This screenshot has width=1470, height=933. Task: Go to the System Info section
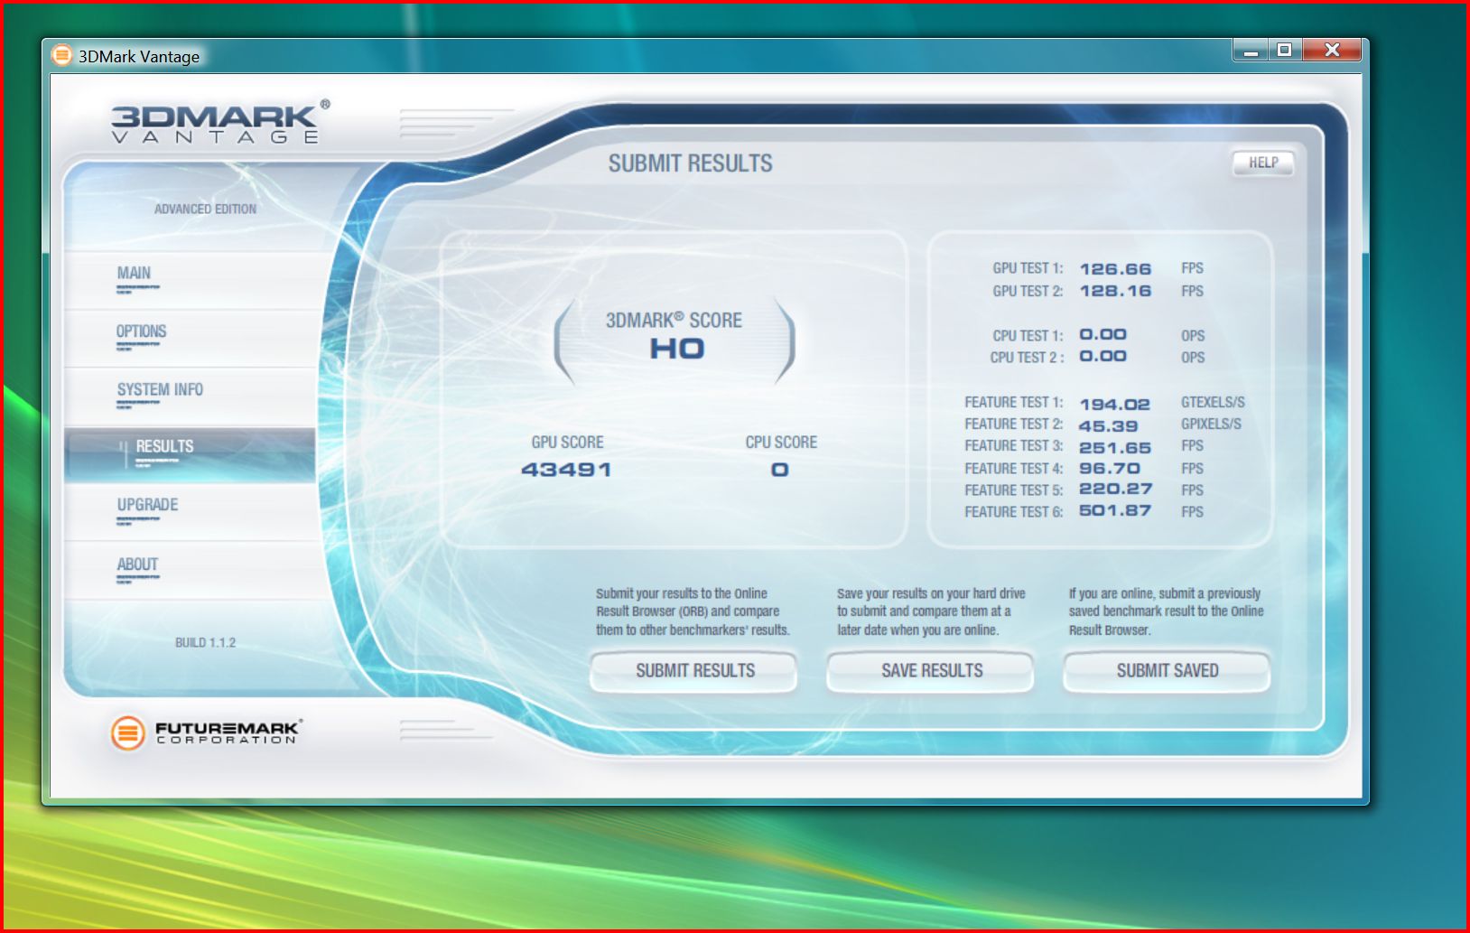coord(191,397)
